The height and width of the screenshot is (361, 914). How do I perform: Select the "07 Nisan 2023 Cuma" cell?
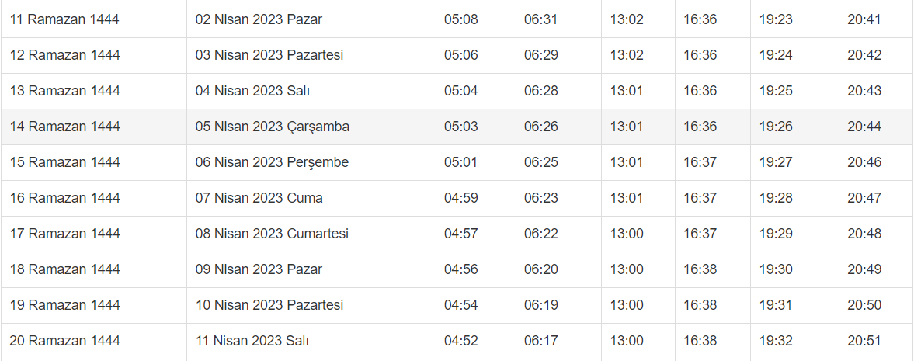[x=259, y=198]
